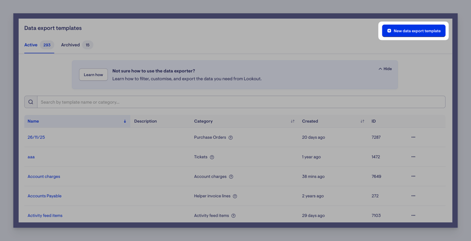Screen dimensions: 471x241
Task: Open more options for aaa row
Action: [413, 157]
